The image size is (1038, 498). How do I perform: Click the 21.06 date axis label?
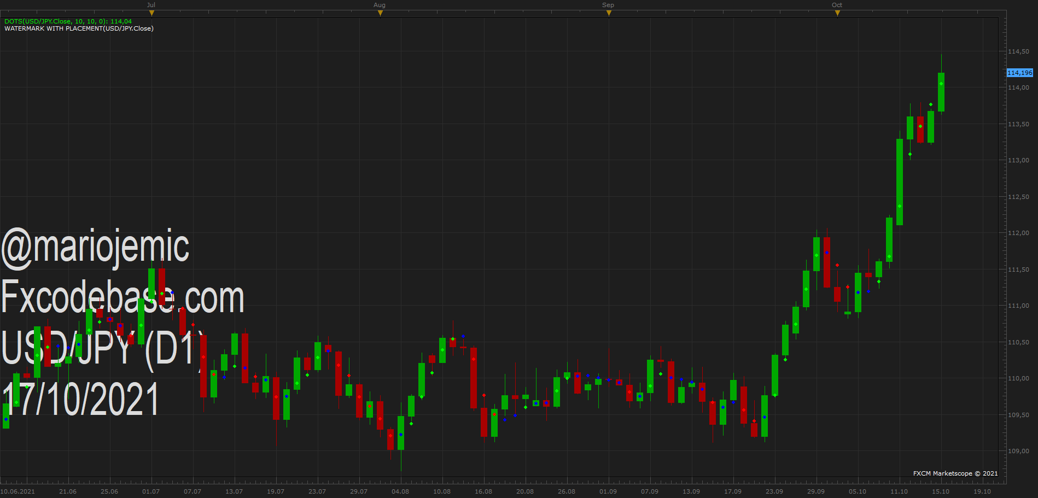click(x=68, y=491)
